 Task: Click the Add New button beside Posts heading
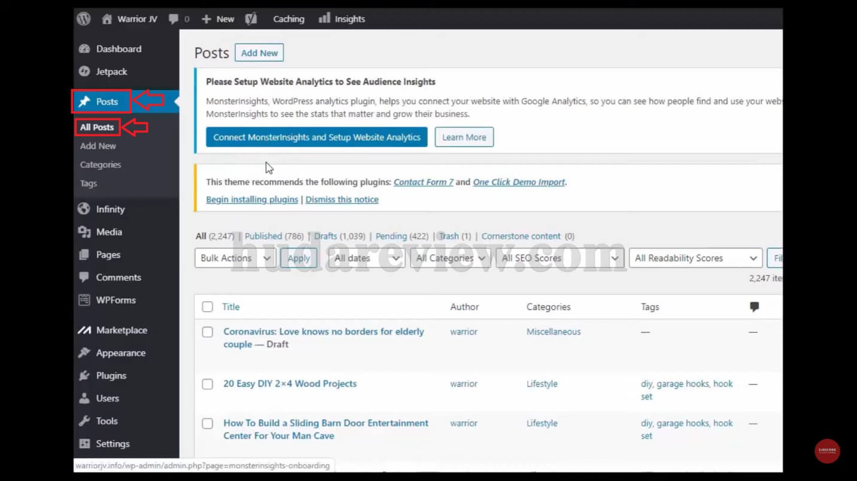coord(259,53)
